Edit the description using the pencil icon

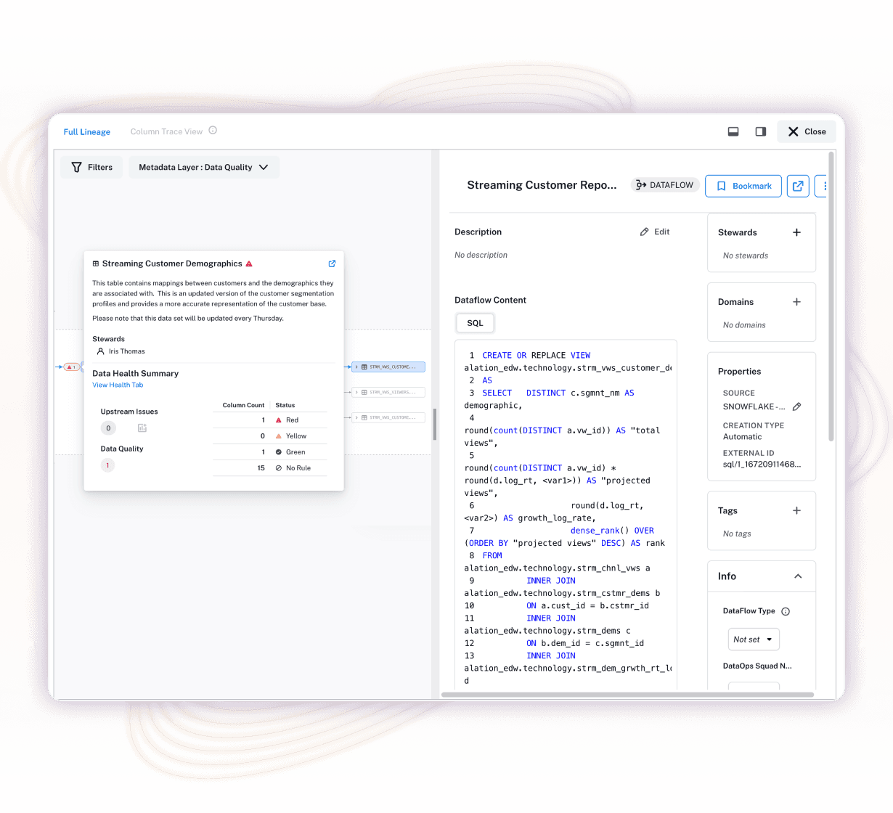pos(643,232)
